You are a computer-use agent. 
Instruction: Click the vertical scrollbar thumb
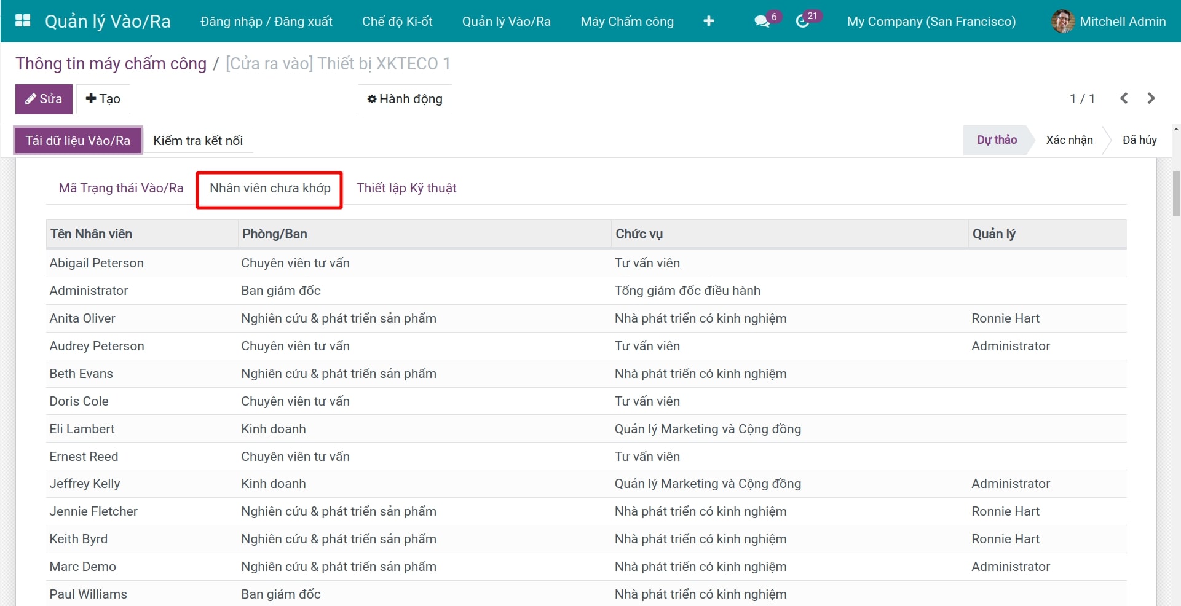point(1176,194)
